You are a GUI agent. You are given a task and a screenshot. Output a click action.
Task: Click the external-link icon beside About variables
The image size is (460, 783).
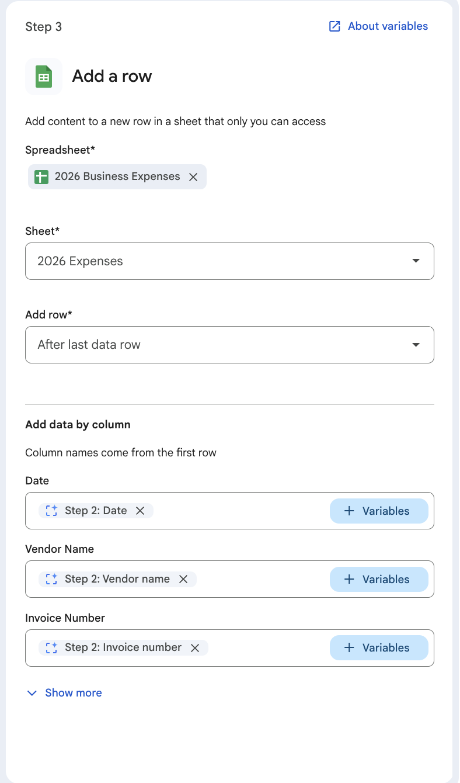click(334, 26)
